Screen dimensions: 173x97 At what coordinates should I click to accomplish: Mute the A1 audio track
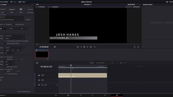pos(46,85)
